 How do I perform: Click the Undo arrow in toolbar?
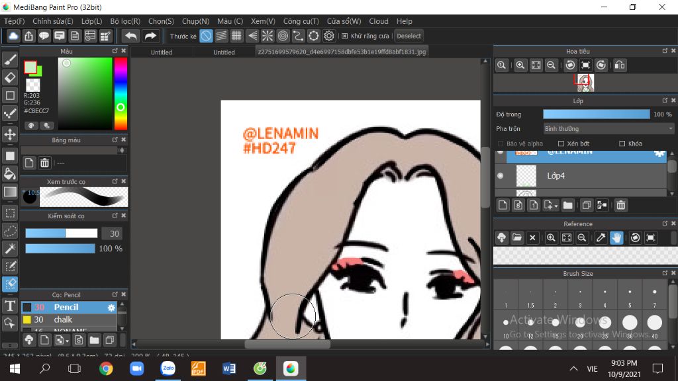click(130, 36)
